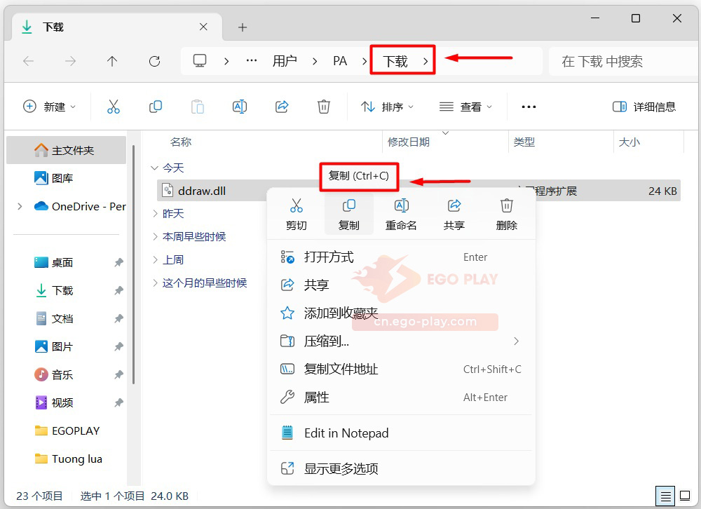Image resolution: width=701 pixels, height=509 pixels.
Task: Go back with the left arrow
Action: (x=29, y=61)
